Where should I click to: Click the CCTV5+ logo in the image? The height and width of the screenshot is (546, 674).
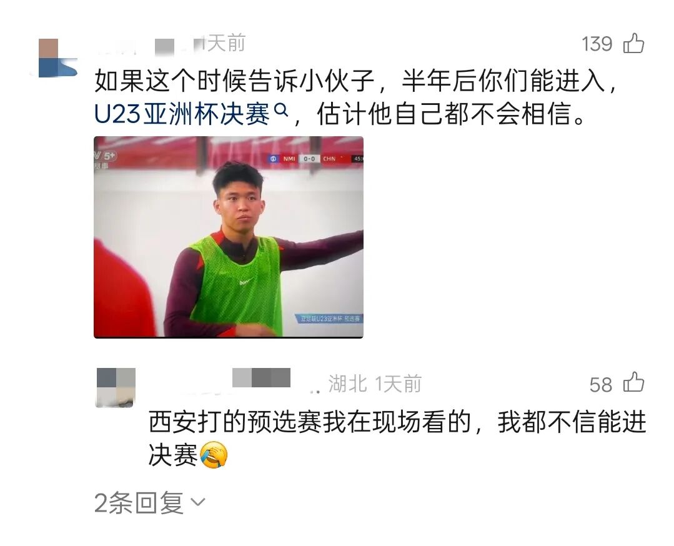click(105, 159)
